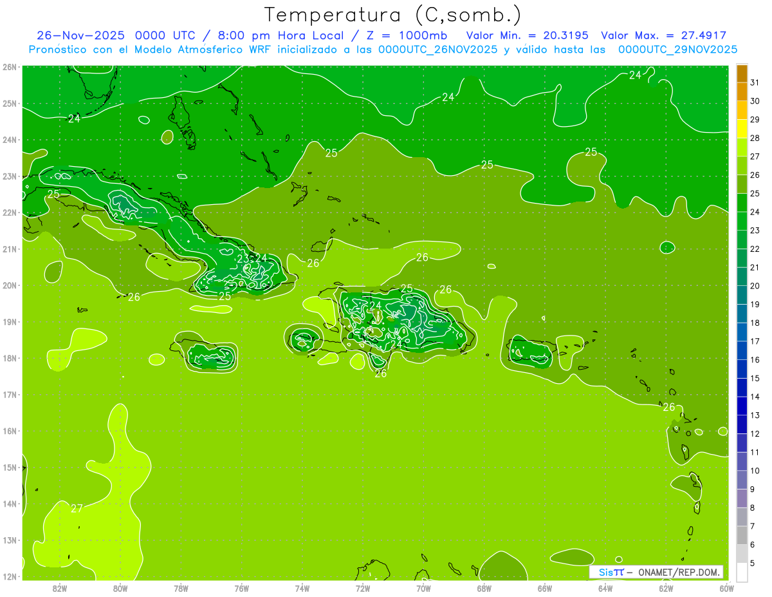This screenshot has width=772, height=597.
Task: Click the title "Temperatura (C,somb.)"
Action: tap(392, 15)
